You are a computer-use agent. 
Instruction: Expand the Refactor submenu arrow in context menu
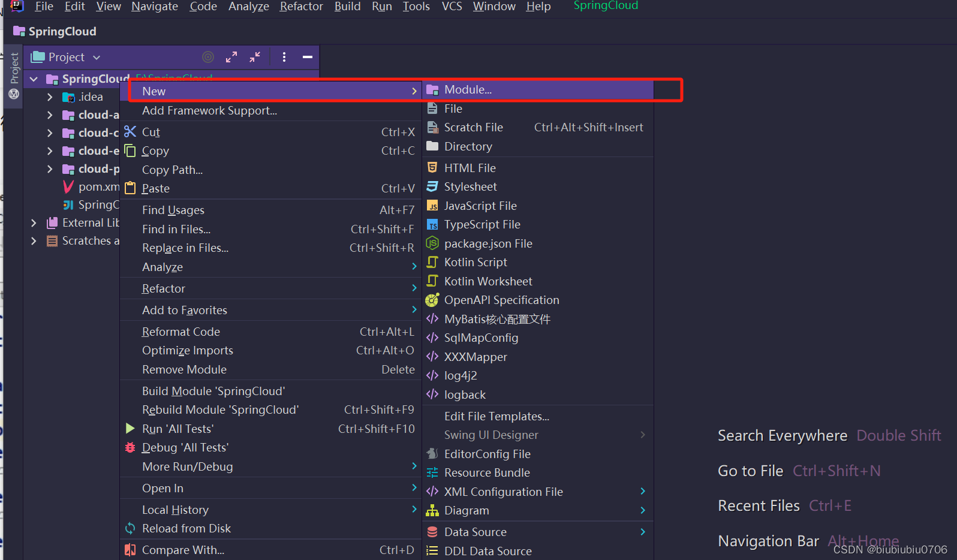point(414,288)
